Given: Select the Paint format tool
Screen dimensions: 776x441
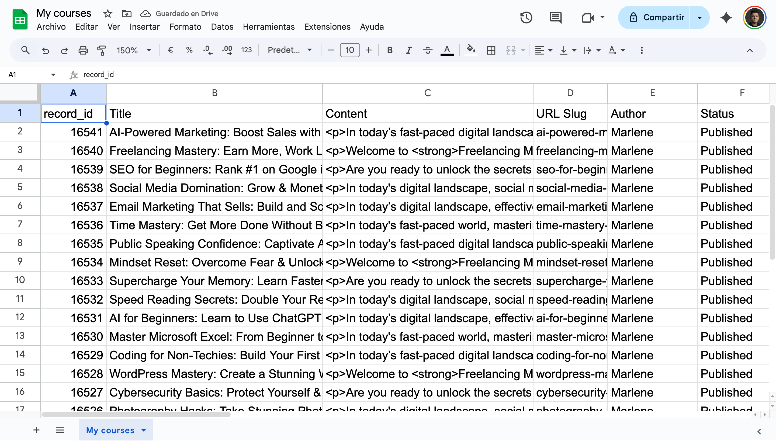Looking at the screenshot, I should tap(102, 50).
